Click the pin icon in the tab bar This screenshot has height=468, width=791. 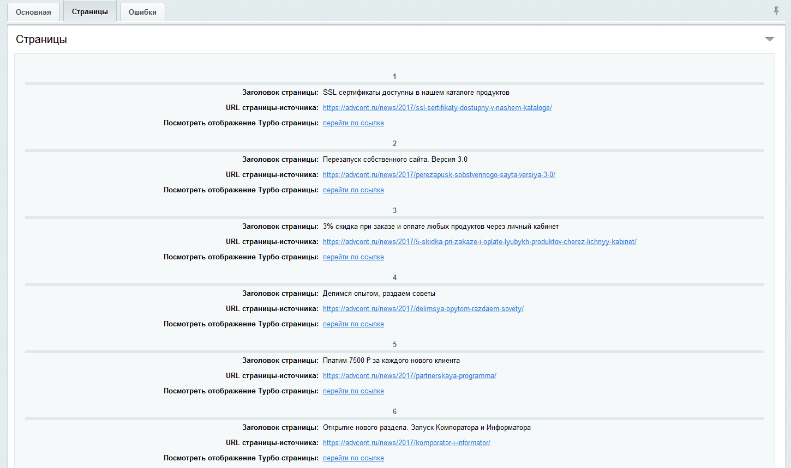[776, 11]
